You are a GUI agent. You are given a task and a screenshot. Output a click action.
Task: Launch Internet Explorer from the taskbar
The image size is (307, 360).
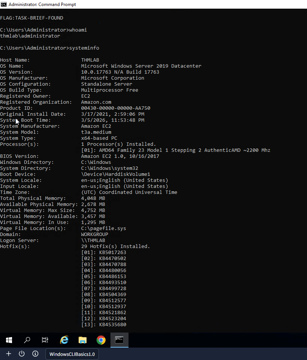(64, 340)
